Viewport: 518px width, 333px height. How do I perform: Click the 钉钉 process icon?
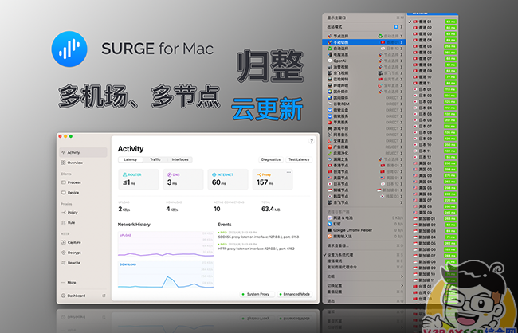click(330, 224)
